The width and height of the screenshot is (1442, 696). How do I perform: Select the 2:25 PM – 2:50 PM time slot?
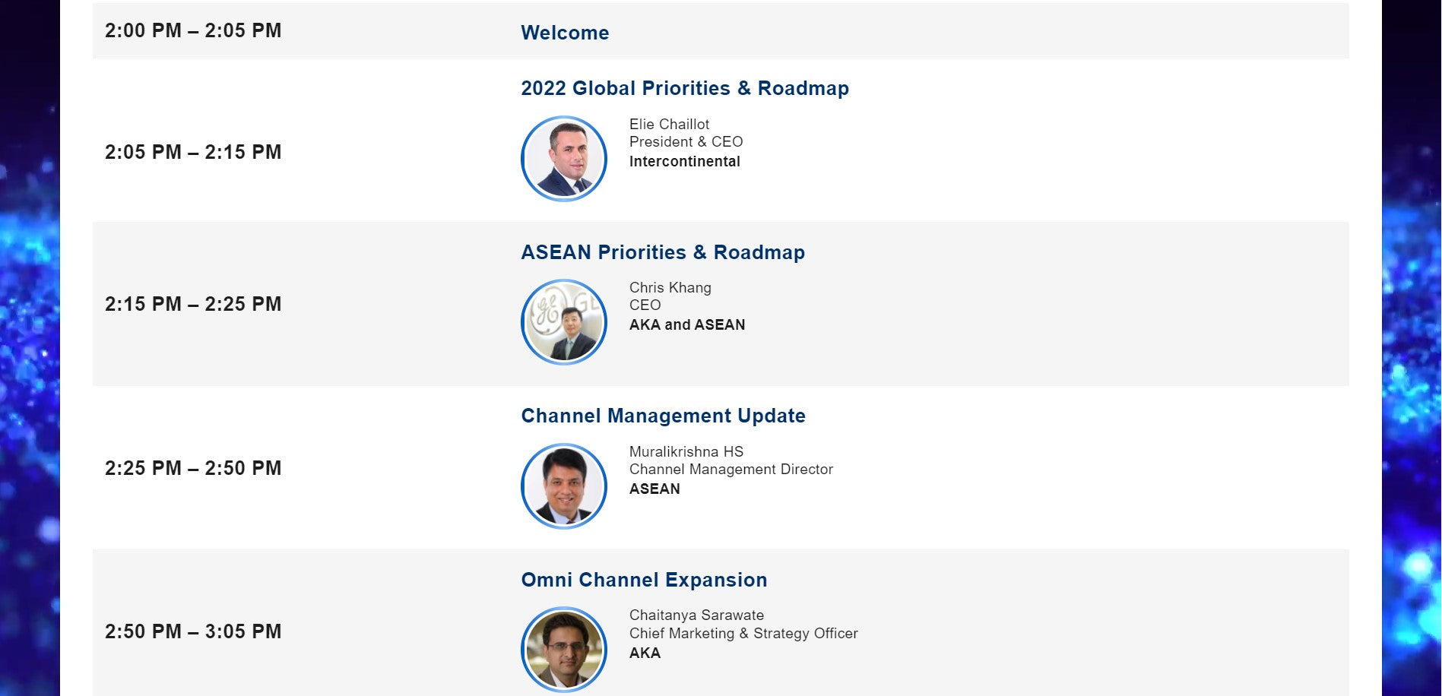(193, 468)
